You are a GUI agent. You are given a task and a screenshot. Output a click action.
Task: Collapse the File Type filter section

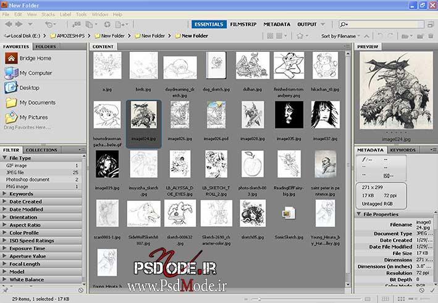4,158
